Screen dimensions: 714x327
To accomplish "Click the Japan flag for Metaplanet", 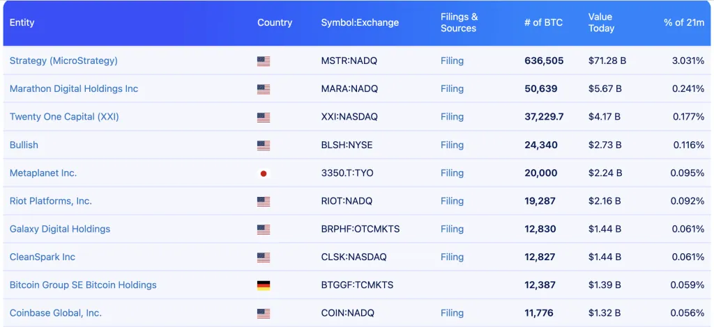I will [263, 173].
